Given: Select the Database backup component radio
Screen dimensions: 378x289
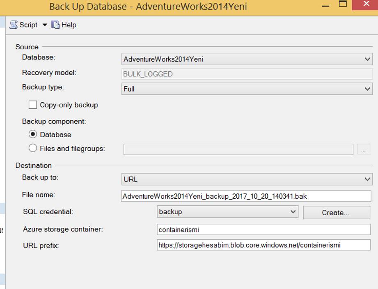Looking at the screenshot, I should (x=33, y=134).
